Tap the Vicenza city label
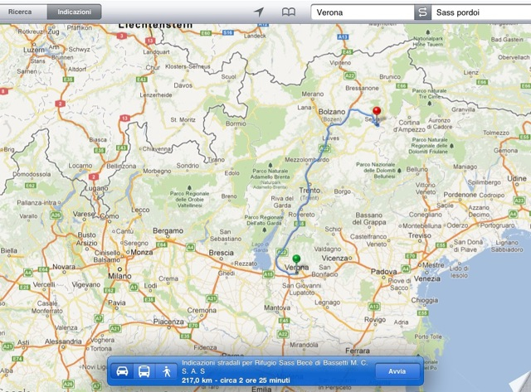 [x=334, y=258]
